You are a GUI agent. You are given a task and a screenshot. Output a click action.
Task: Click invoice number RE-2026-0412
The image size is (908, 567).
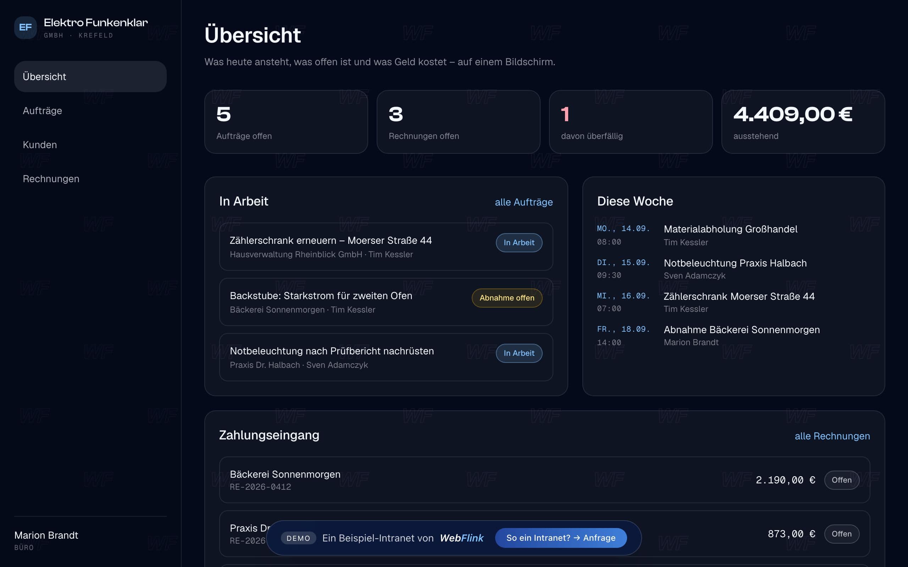click(x=260, y=487)
